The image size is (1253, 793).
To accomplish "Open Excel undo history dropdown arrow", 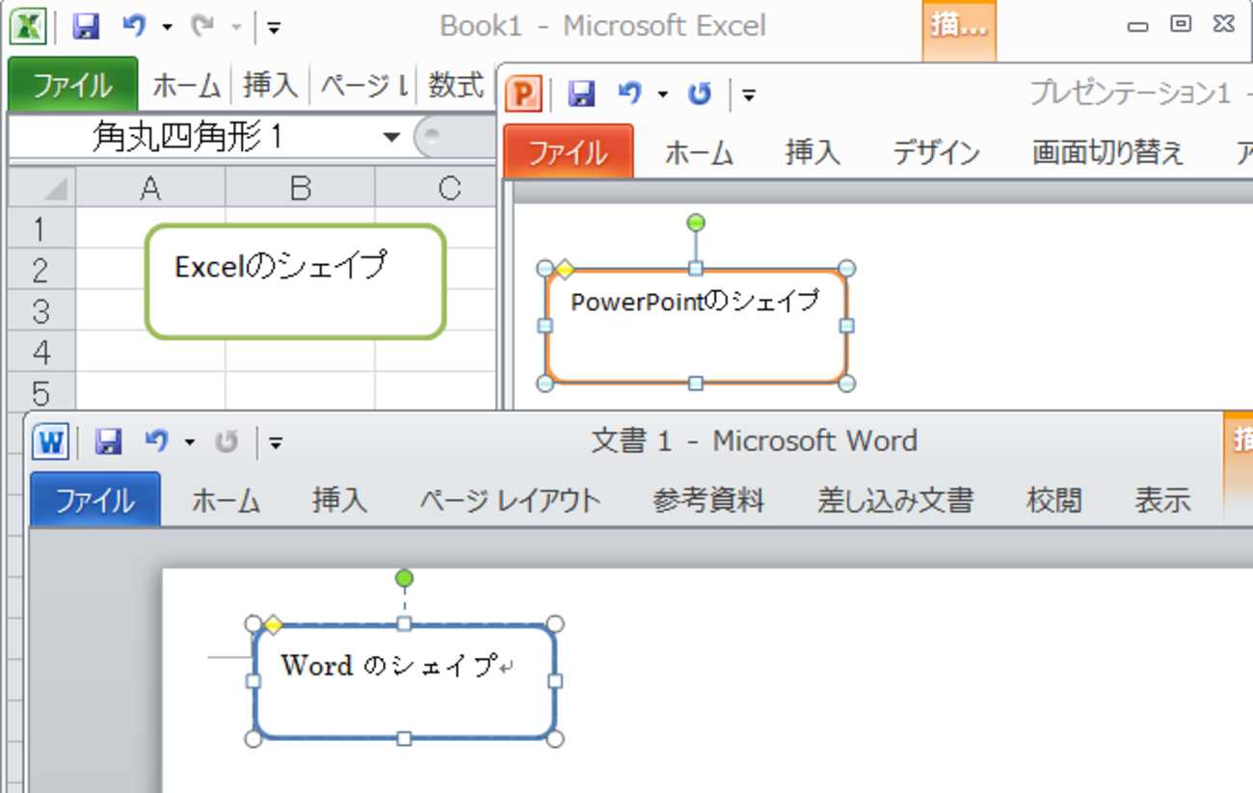I will pos(167,28).
